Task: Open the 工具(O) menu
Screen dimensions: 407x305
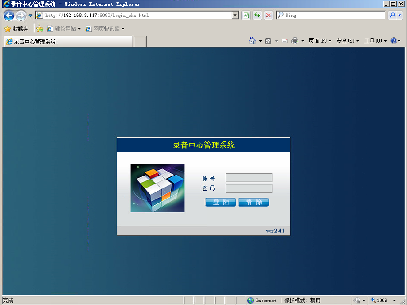Action: pyautogui.click(x=376, y=41)
